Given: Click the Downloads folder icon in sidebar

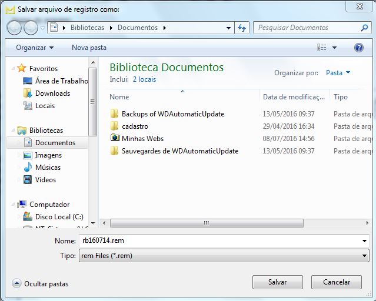Looking at the screenshot, I should pyautogui.click(x=28, y=93).
